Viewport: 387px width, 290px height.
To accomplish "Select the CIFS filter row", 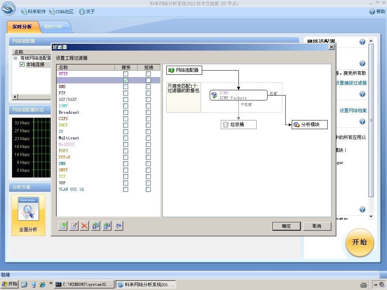I will tap(108, 119).
